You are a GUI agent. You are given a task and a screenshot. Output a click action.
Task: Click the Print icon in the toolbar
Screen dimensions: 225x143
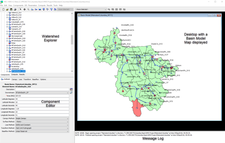pos(15,9)
